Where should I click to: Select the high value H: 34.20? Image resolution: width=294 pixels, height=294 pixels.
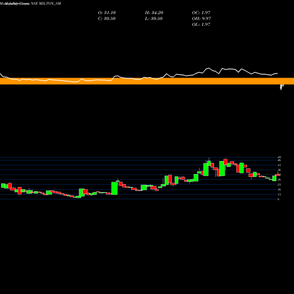coord(154,13)
